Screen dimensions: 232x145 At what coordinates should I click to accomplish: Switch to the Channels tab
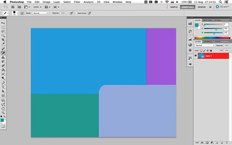tap(208, 41)
